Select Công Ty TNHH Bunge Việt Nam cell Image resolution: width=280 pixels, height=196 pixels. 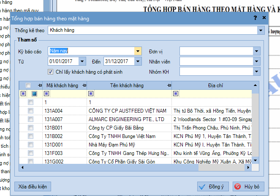click(x=129, y=136)
